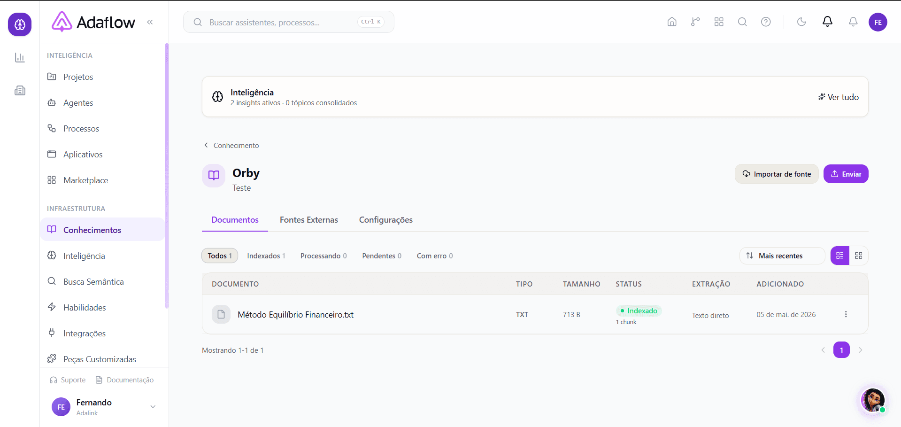Image resolution: width=901 pixels, height=427 pixels.
Task: Click the building icon in left rail
Action: click(x=20, y=90)
